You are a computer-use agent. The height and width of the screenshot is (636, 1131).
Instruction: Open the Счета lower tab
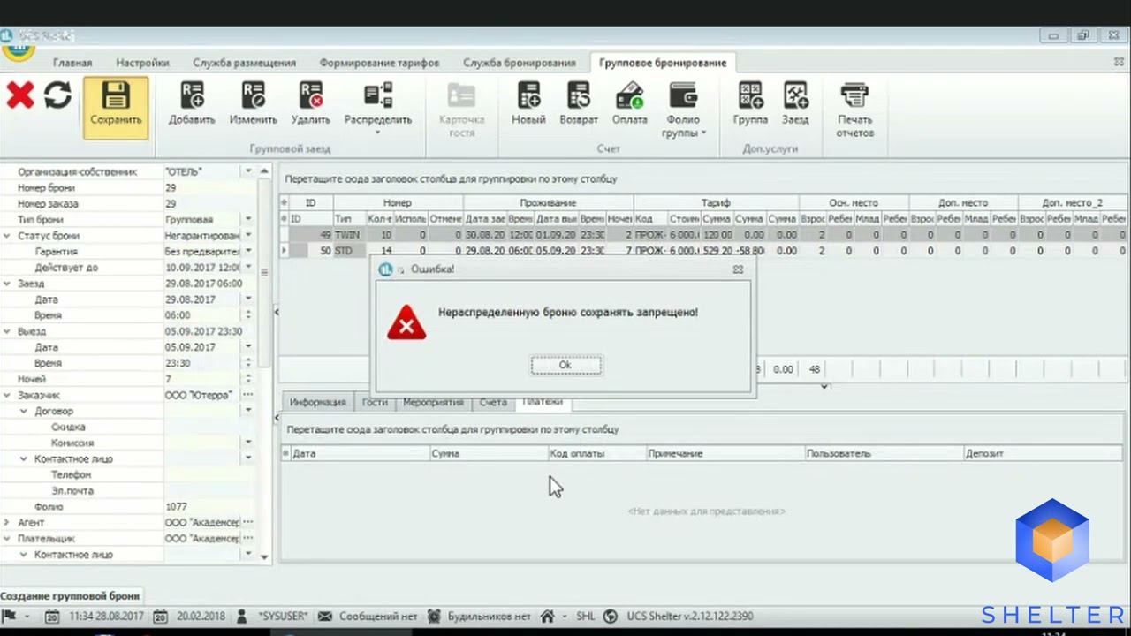(x=493, y=402)
